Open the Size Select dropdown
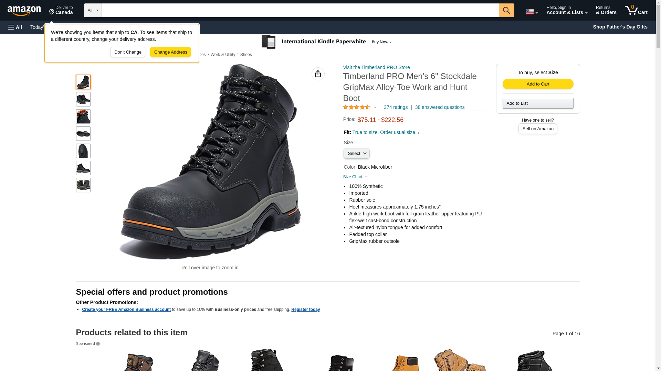 click(x=356, y=154)
